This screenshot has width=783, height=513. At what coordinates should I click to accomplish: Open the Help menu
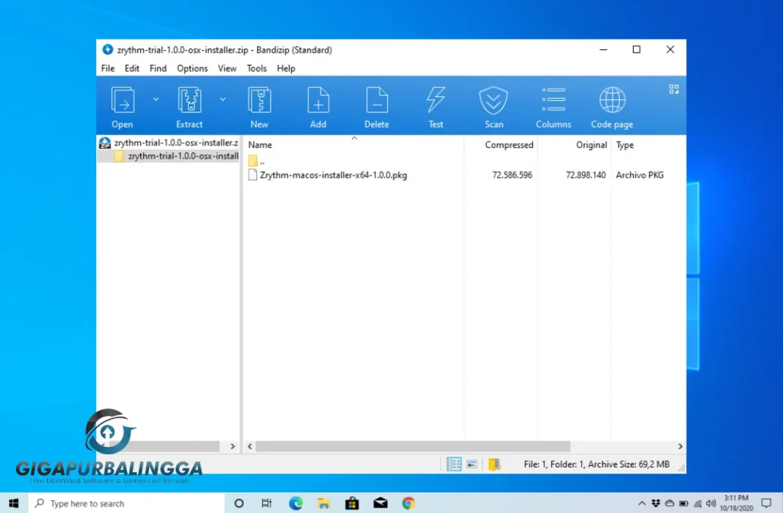pyautogui.click(x=286, y=68)
